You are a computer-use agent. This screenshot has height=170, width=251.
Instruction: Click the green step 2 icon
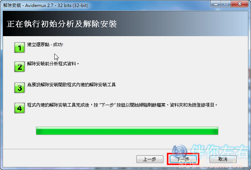[x=20, y=67]
